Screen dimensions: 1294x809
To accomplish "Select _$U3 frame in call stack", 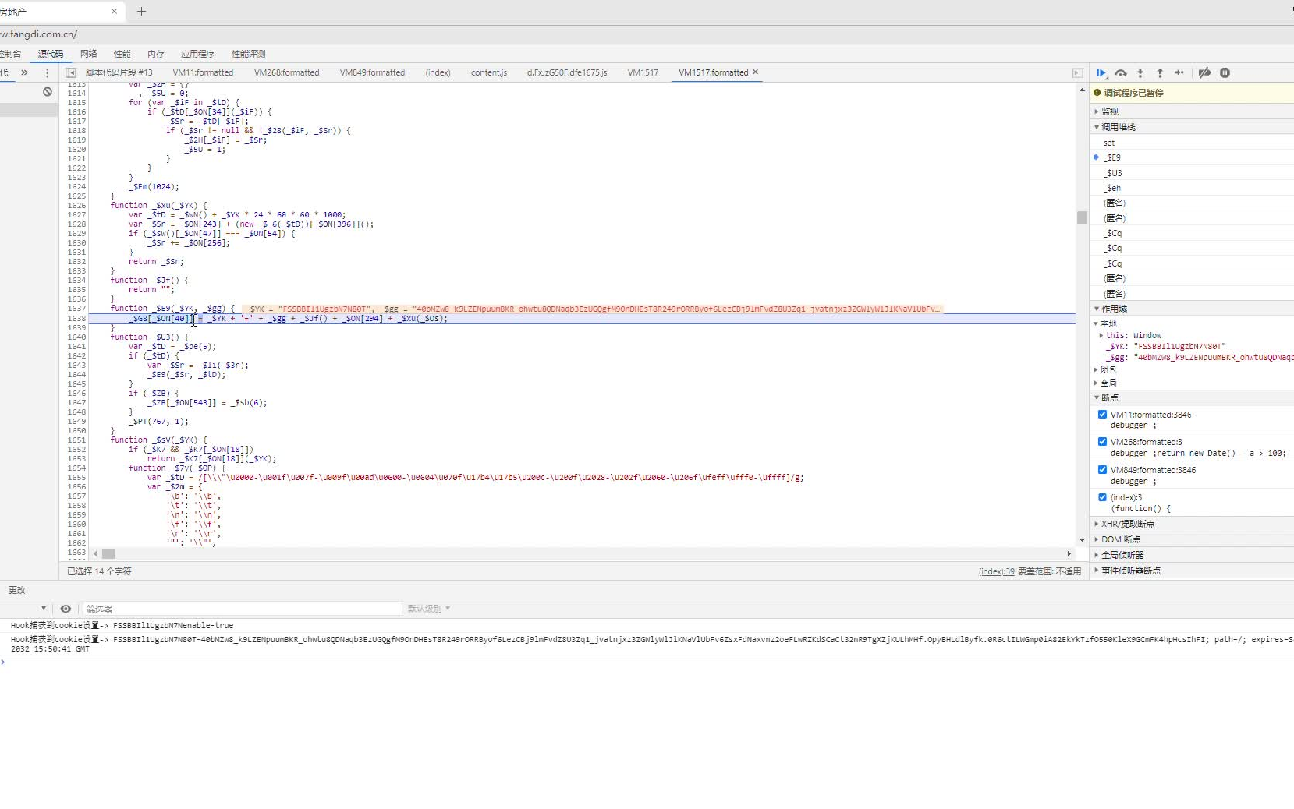I will pos(1192,173).
